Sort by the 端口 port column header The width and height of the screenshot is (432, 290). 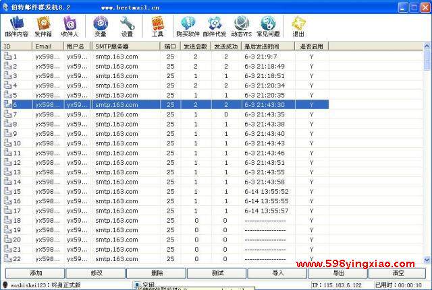tap(170, 46)
